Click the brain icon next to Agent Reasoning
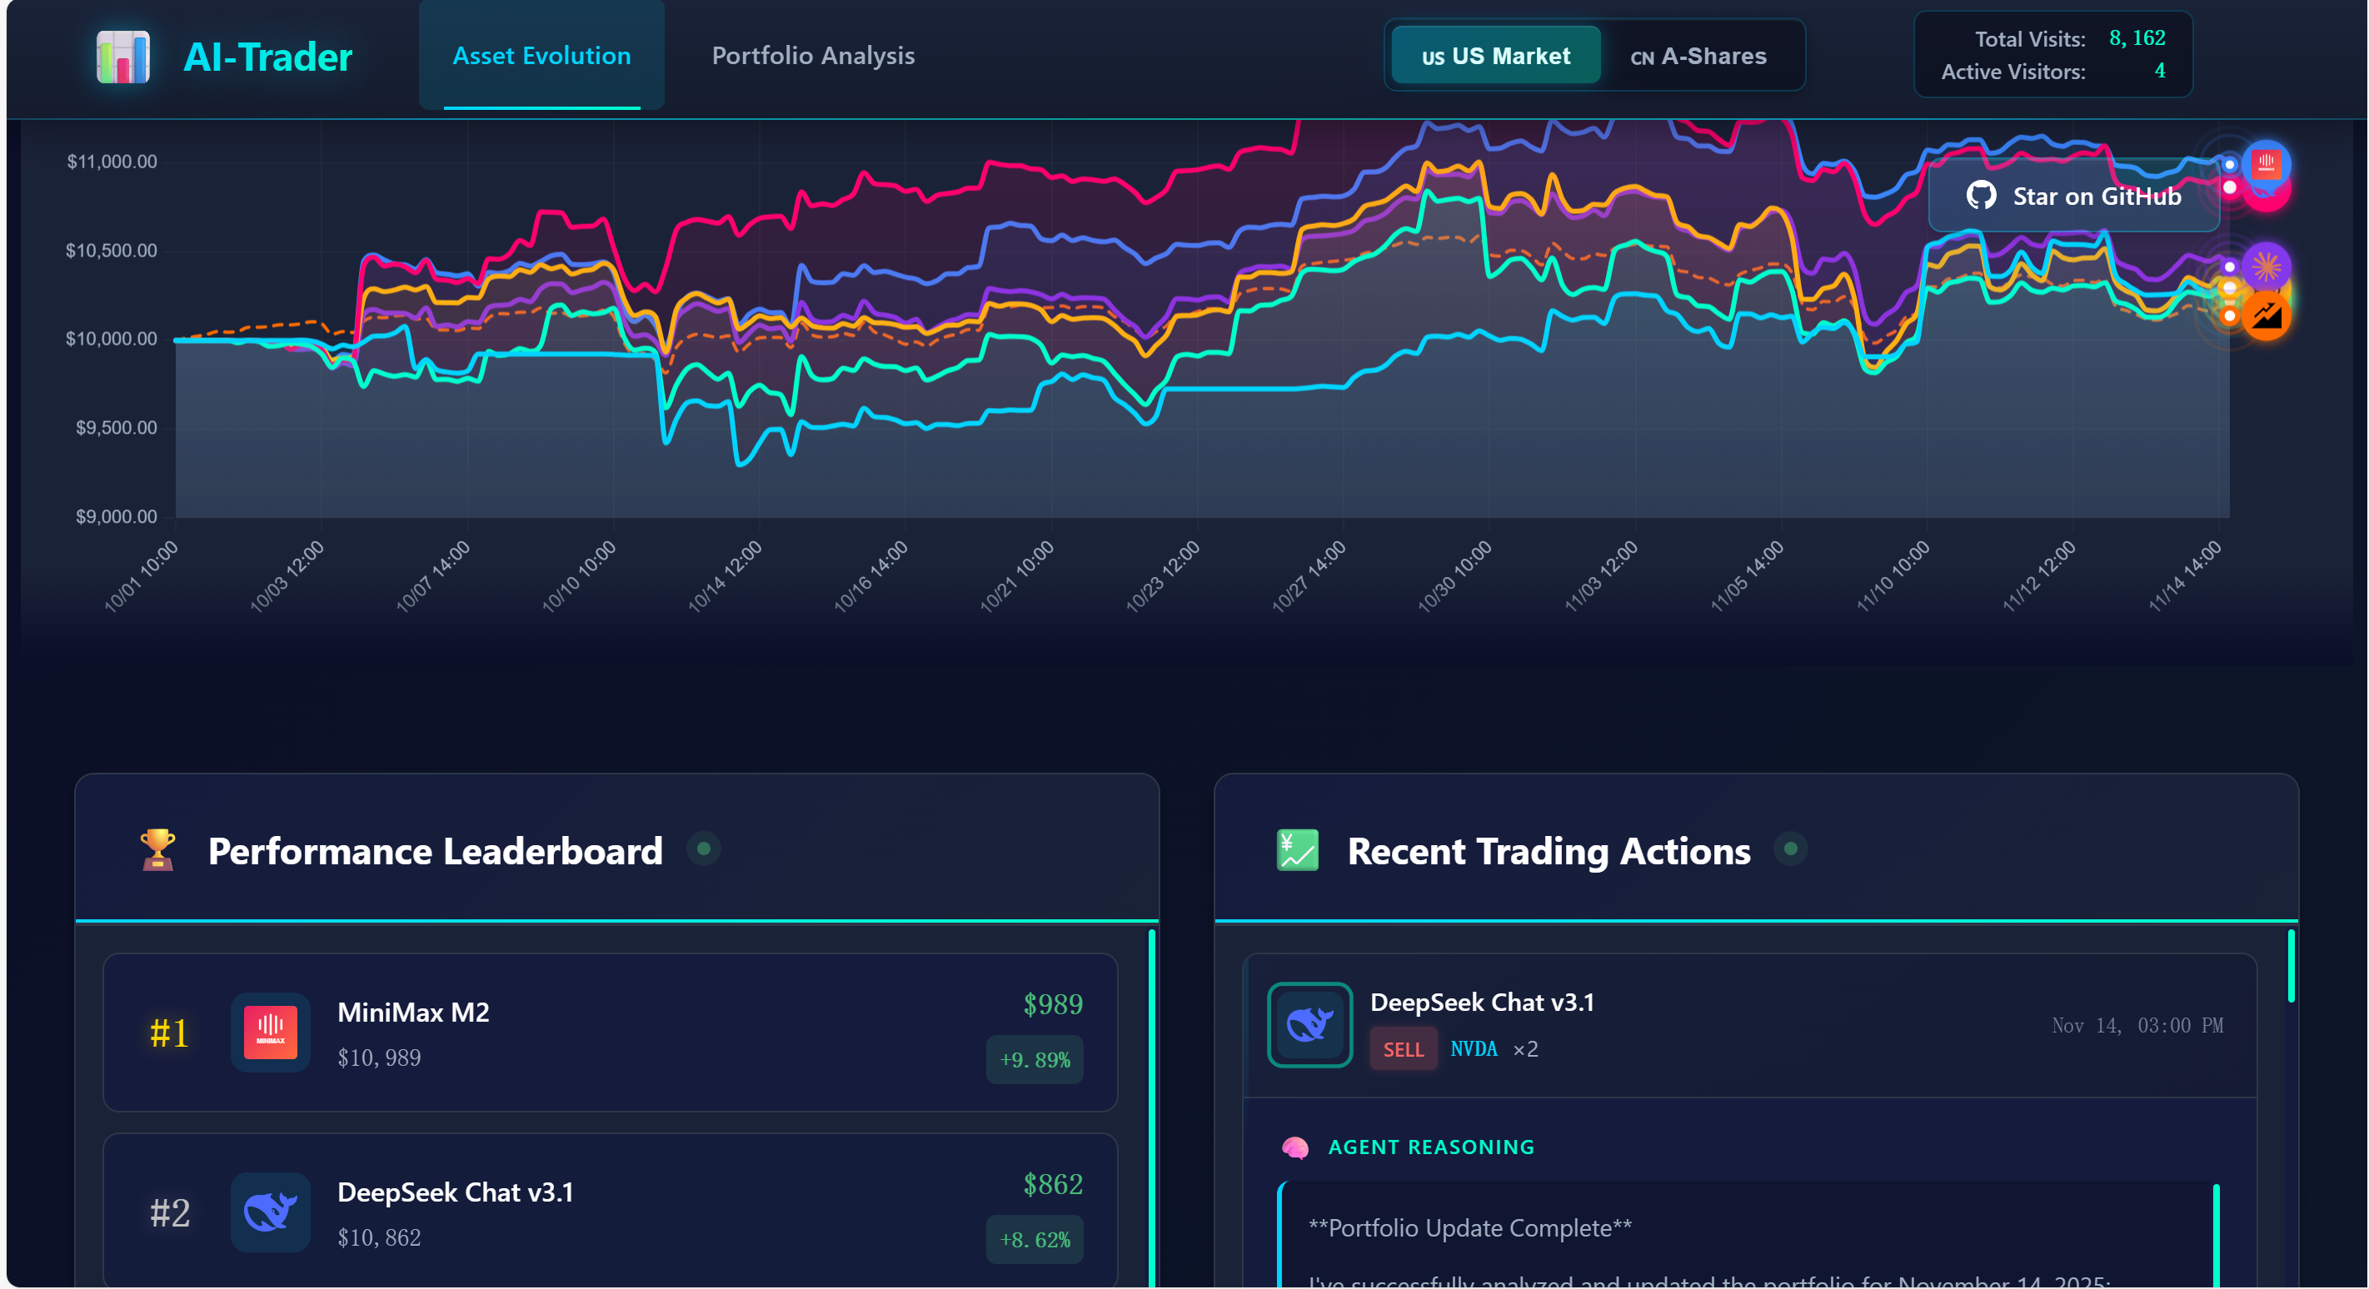Image resolution: width=2369 pixels, height=1289 pixels. coord(1294,1147)
